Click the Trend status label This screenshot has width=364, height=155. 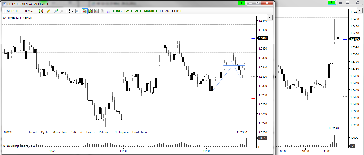pyautogui.click(x=33, y=132)
